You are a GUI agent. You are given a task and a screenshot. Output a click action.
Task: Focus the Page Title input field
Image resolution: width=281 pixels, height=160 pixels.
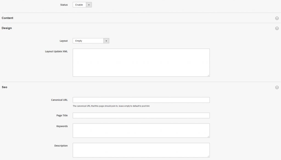pos(141,115)
